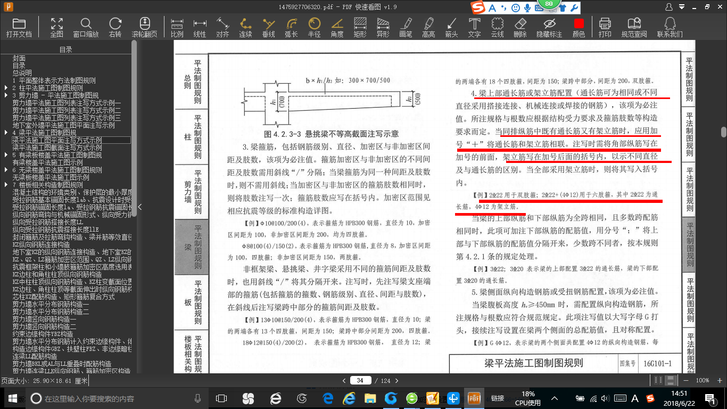Expand the '2 柱平法施工图制图规则' bookmark
Screen dimensions: 727x409
point(6,88)
